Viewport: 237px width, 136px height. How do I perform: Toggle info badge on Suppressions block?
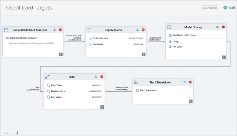(x=143, y=54)
